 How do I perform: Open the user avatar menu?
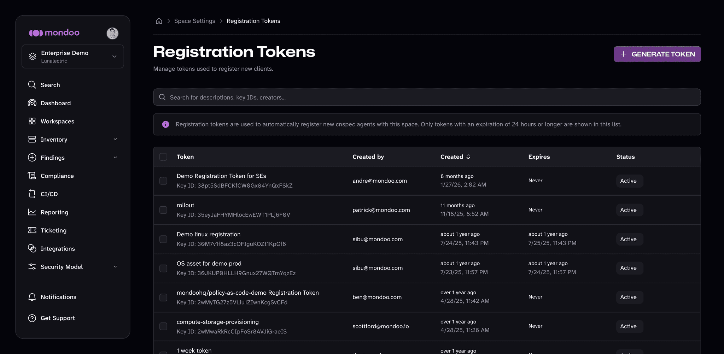pyautogui.click(x=112, y=33)
